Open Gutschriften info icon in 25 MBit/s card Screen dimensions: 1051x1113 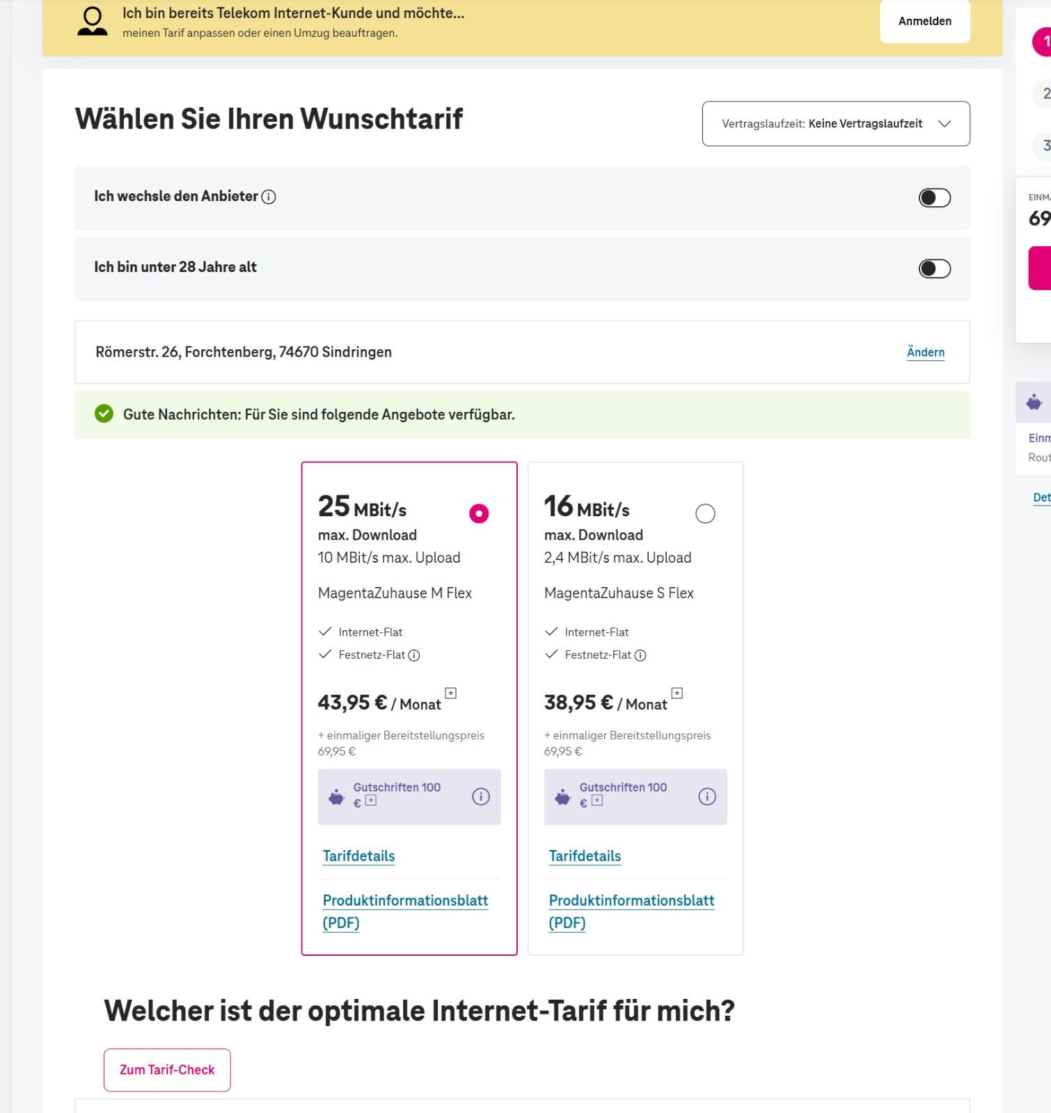coord(481,796)
